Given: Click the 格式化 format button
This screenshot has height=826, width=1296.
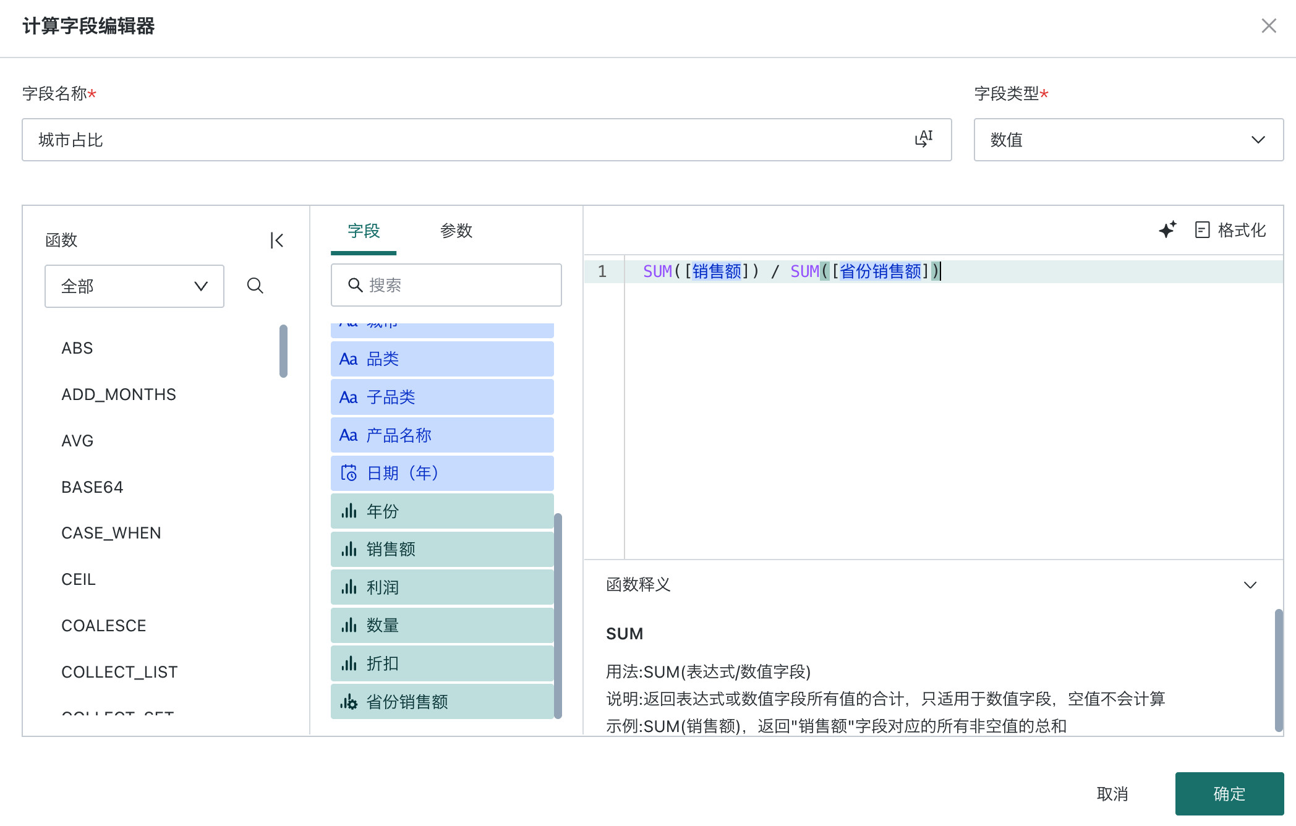Looking at the screenshot, I should point(1230,230).
